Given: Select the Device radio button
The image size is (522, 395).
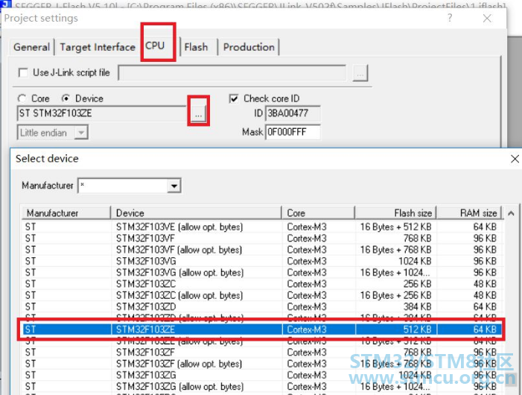Looking at the screenshot, I should click(x=66, y=98).
